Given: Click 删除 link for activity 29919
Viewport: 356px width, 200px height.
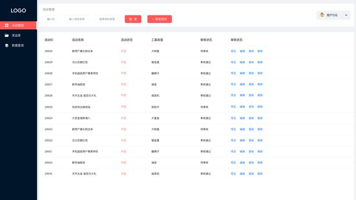Looking at the screenshot, I should [x=260, y=174].
